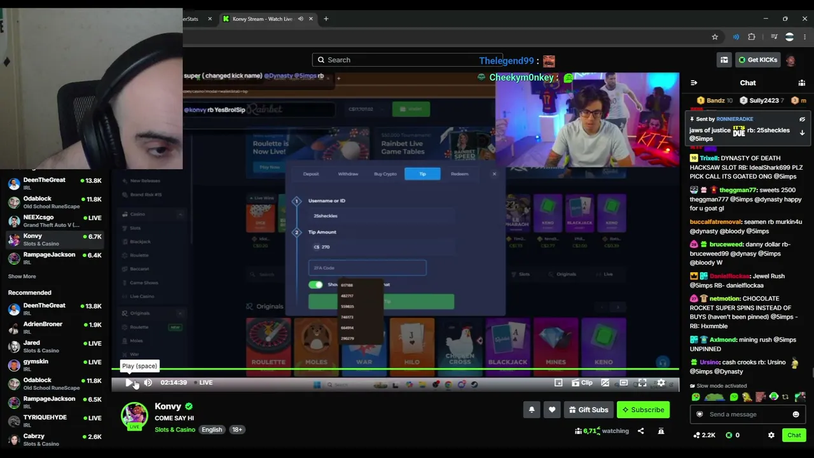The width and height of the screenshot is (814, 458).
Task: Open Bandz in the chat leaderboard
Action: click(715, 101)
